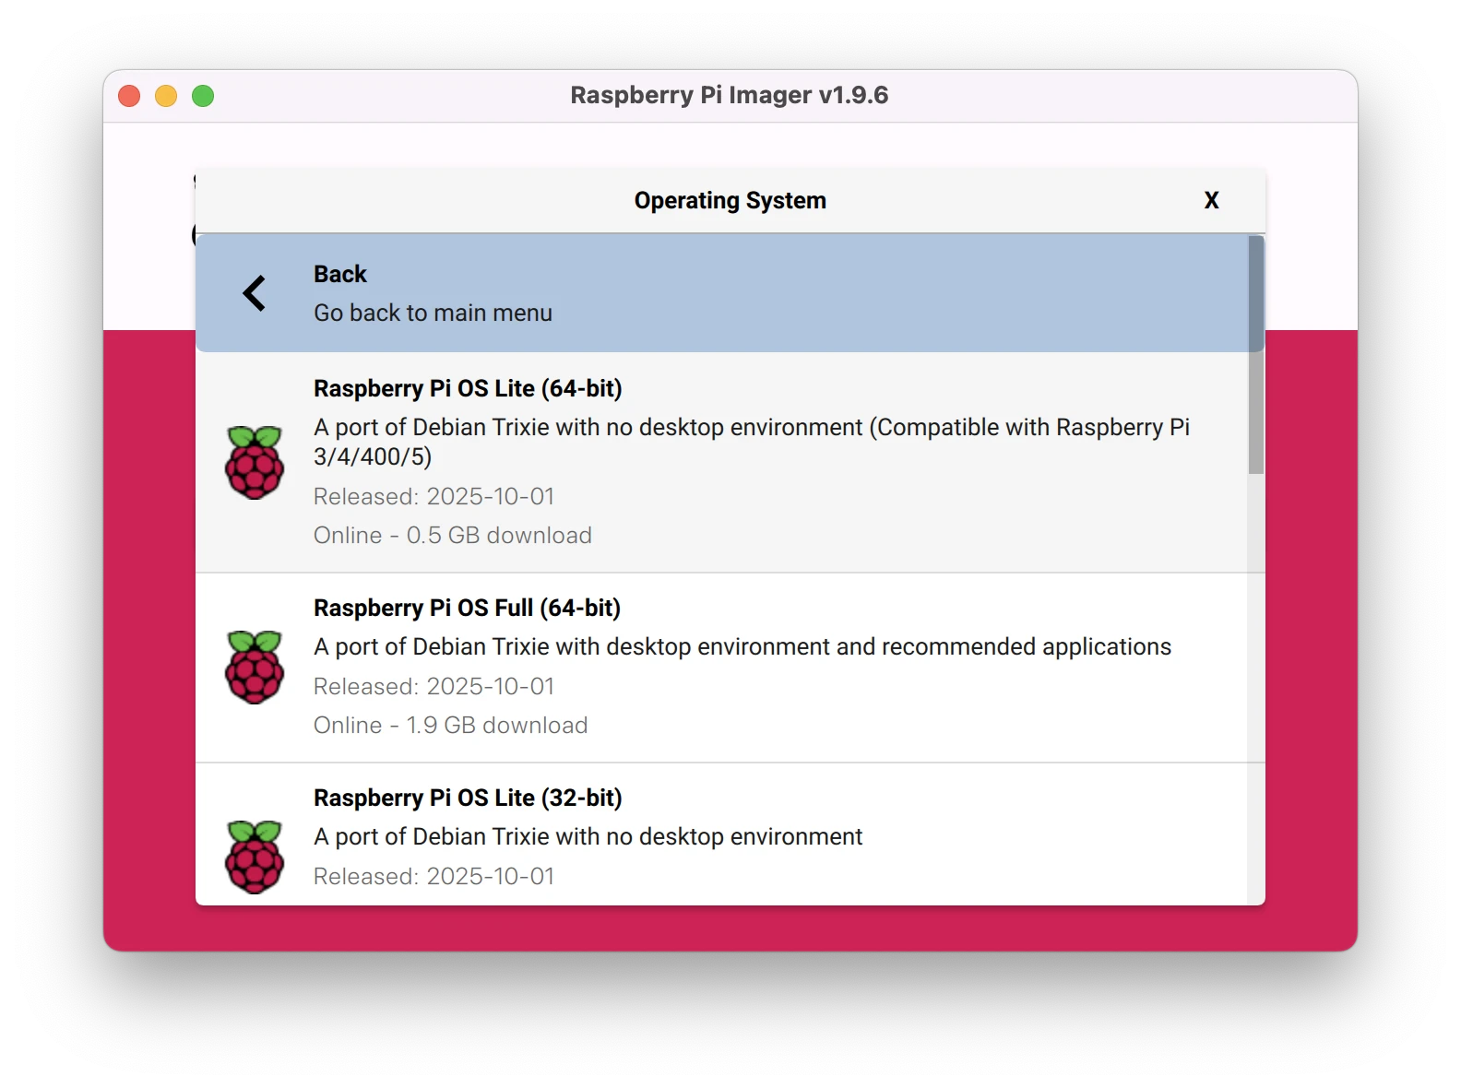Click raspberry icon for OS Full (64-bit)
The image size is (1461, 1088).
[x=255, y=667]
